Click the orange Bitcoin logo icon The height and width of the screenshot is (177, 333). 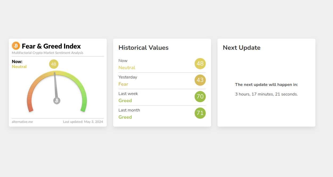tap(16, 46)
